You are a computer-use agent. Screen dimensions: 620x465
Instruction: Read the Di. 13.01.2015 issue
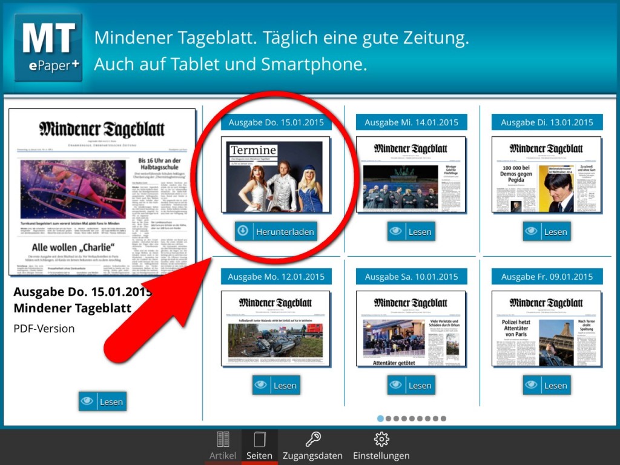tap(547, 231)
